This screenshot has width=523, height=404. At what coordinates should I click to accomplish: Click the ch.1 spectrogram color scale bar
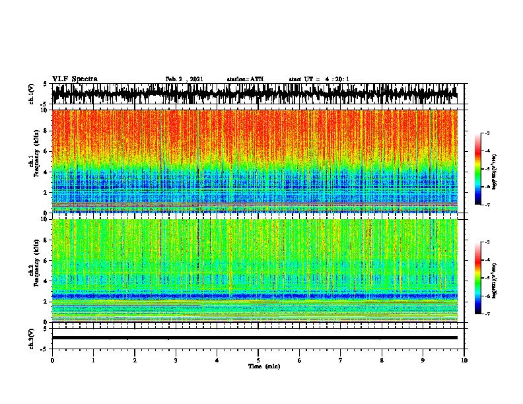tap(478, 169)
